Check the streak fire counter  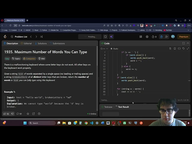coord(154,37)
